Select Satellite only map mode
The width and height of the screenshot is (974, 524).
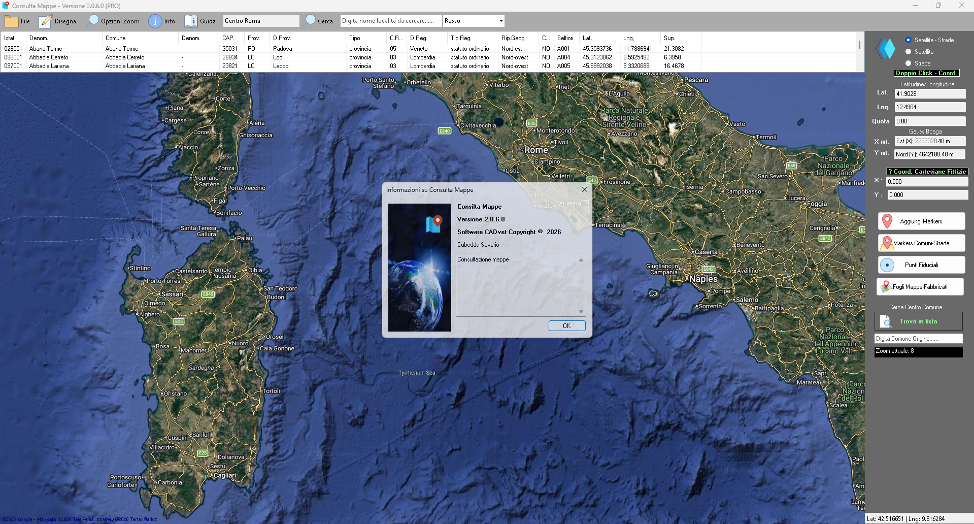[x=908, y=51]
